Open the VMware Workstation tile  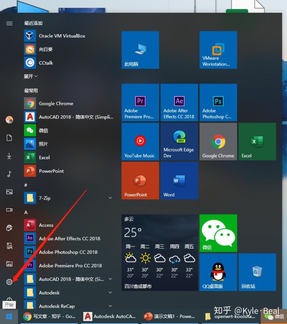(x=218, y=50)
